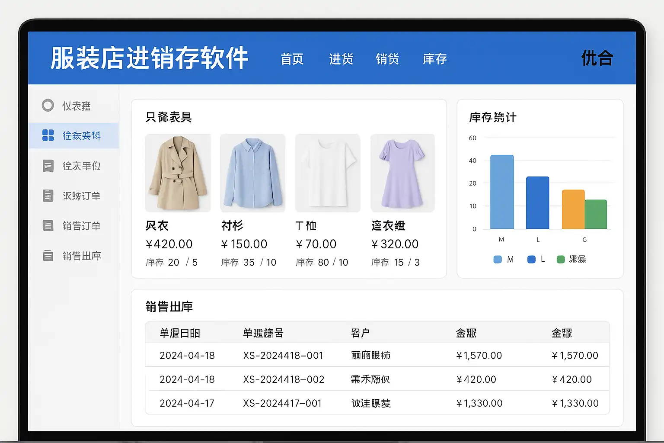Click the 销售出库 sidebar icon

(x=48, y=256)
